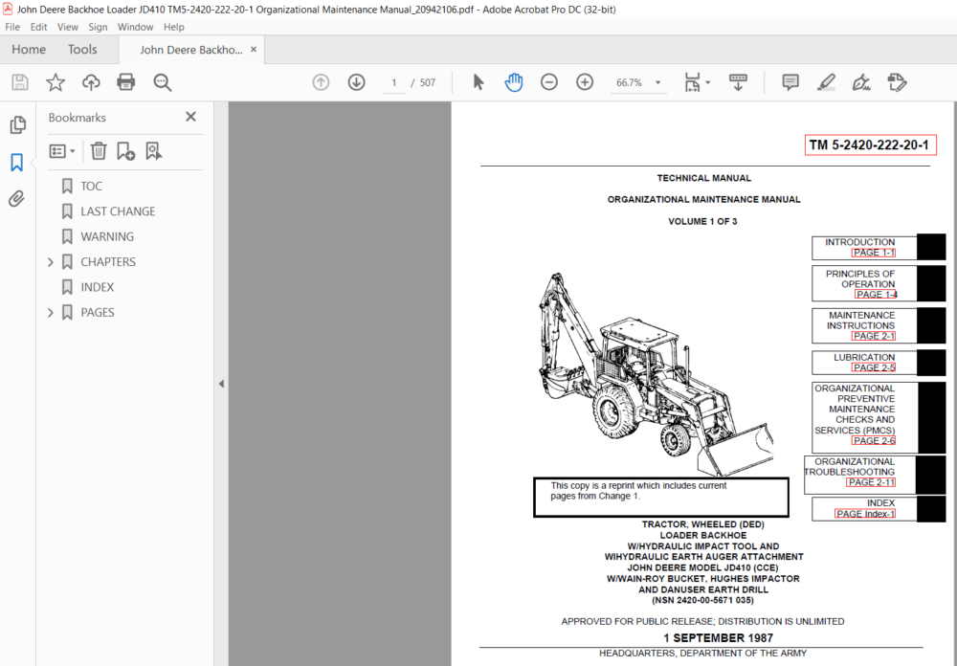
Task: Open the View menu
Action: pos(68,27)
